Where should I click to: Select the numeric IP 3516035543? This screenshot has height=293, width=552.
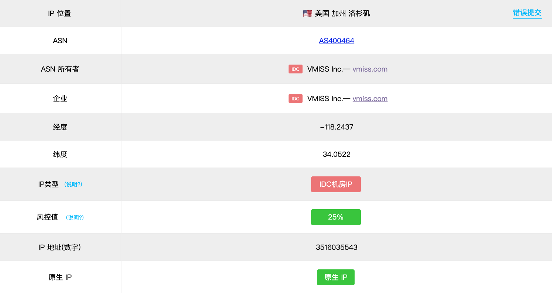tap(337, 247)
